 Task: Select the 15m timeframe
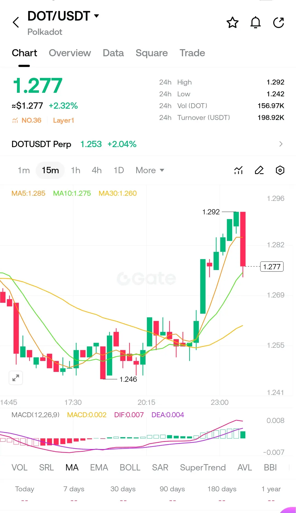click(50, 170)
